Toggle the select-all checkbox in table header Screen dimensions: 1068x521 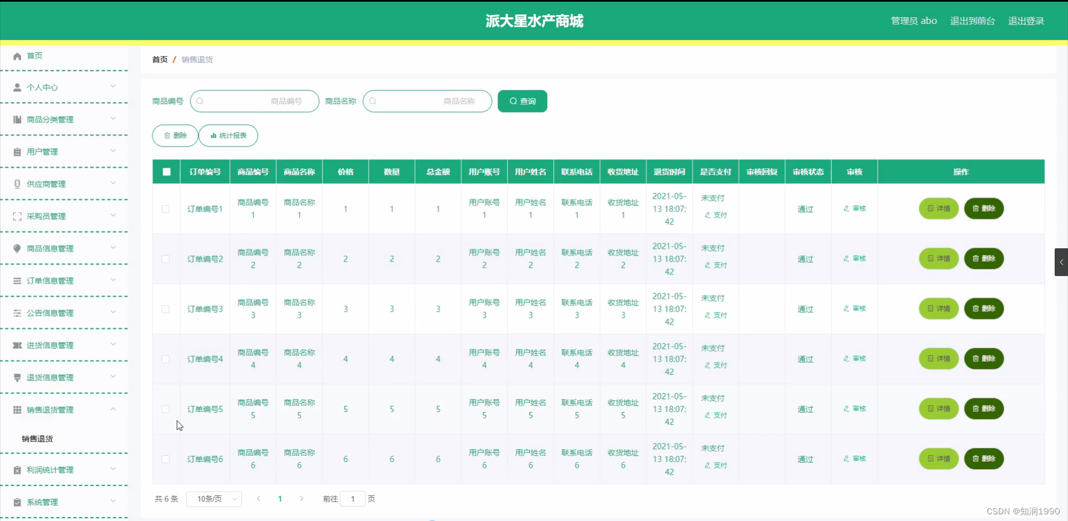pyautogui.click(x=166, y=172)
